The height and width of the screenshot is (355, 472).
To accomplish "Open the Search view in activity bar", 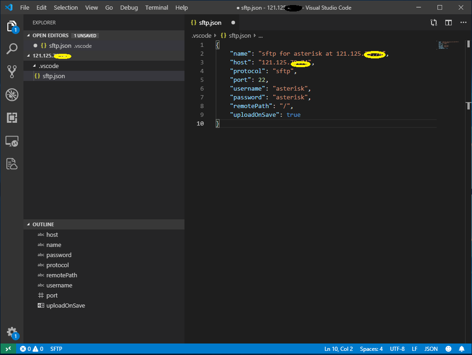I will (x=12, y=49).
